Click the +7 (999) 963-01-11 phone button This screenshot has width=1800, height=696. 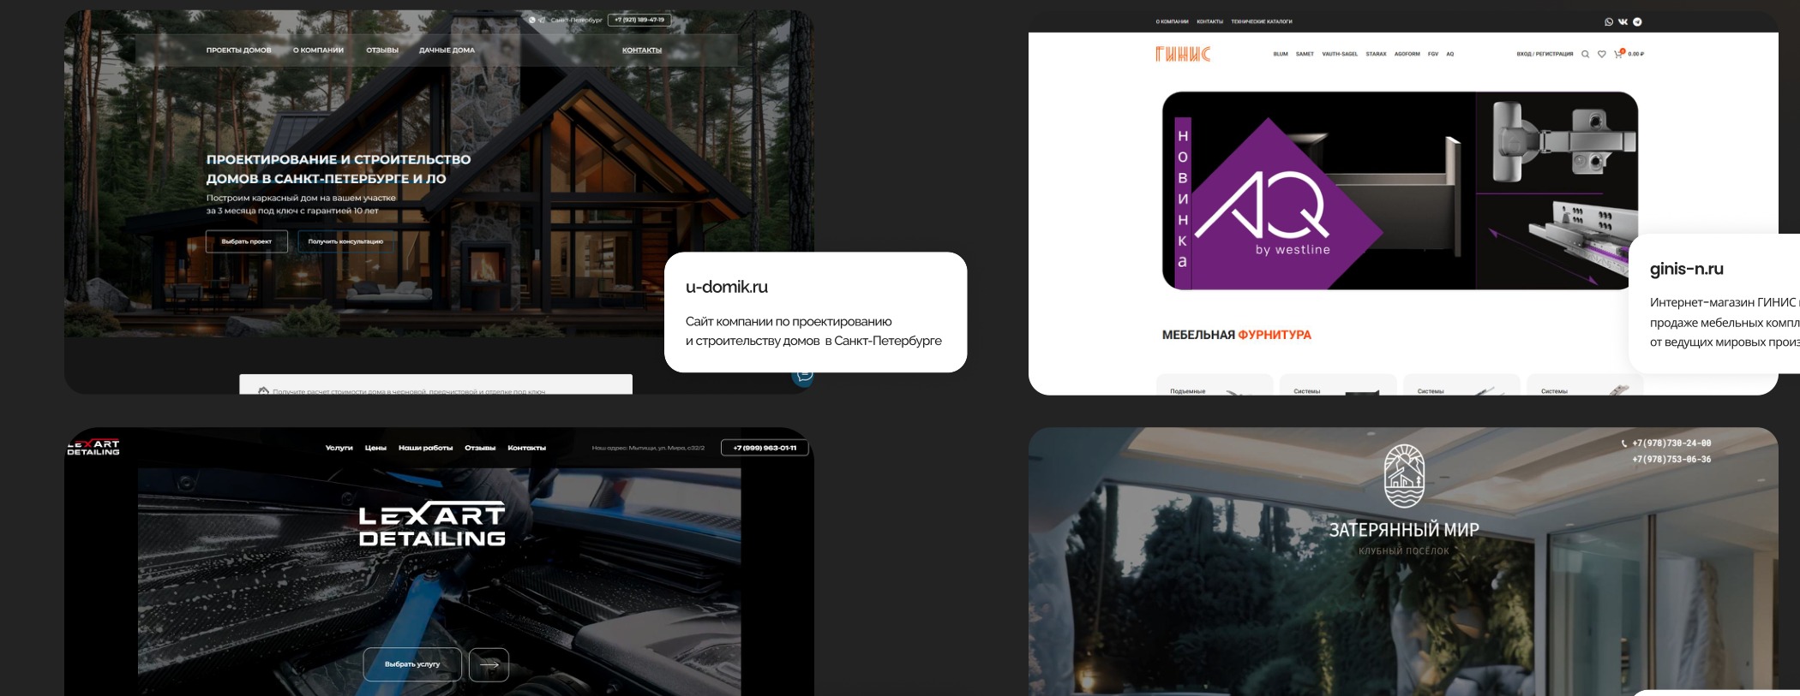(765, 448)
